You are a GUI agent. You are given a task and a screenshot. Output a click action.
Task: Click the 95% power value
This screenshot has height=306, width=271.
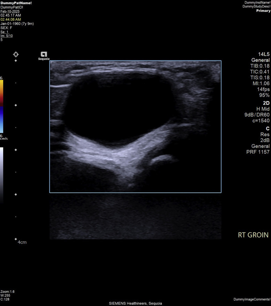tap(264, 95)
